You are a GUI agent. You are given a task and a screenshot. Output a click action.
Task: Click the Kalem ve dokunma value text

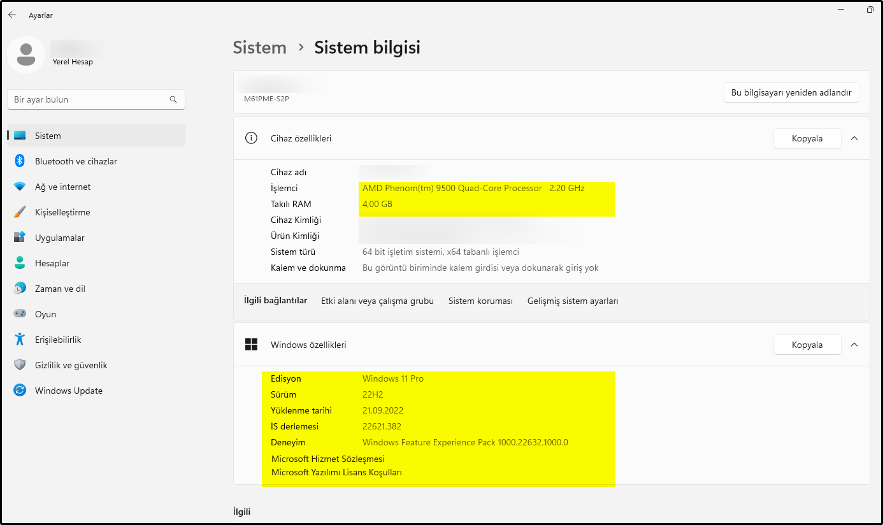(x=480, y=268)
